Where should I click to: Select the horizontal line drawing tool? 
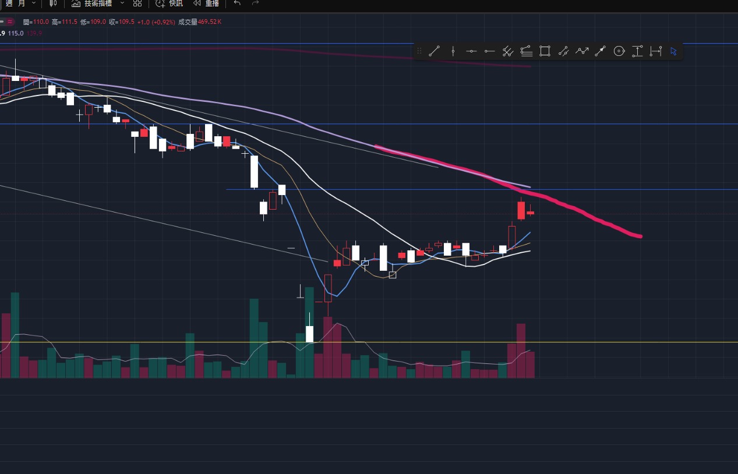point(471,51)
